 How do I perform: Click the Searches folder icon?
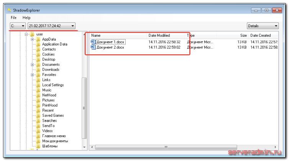(38, 120)
